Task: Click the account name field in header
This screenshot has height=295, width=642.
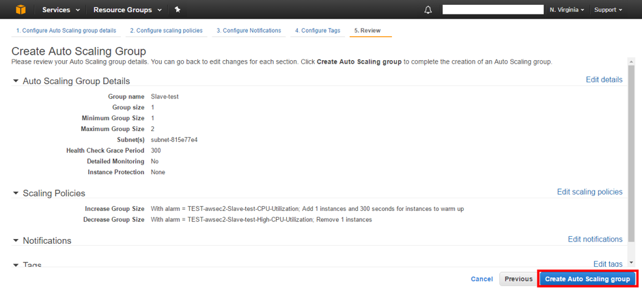Action: 493,10
